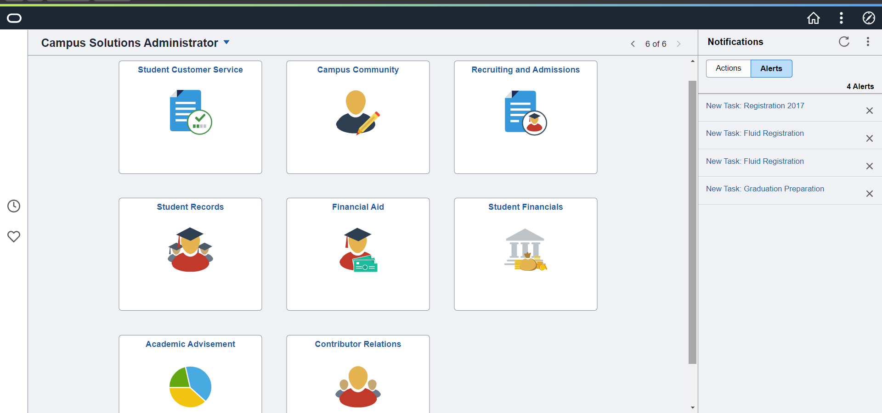Open the NavBar compass icon
This screenshot has width=882, height=413.
pos(869,18)
